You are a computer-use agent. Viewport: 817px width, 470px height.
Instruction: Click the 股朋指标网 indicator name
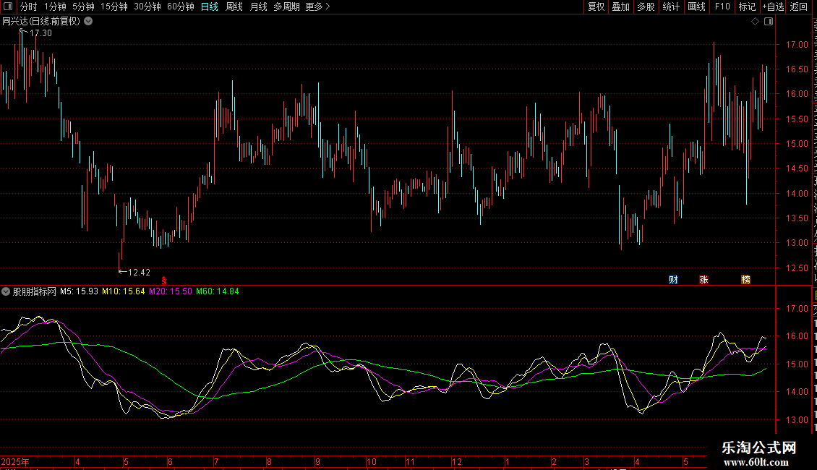35,292
